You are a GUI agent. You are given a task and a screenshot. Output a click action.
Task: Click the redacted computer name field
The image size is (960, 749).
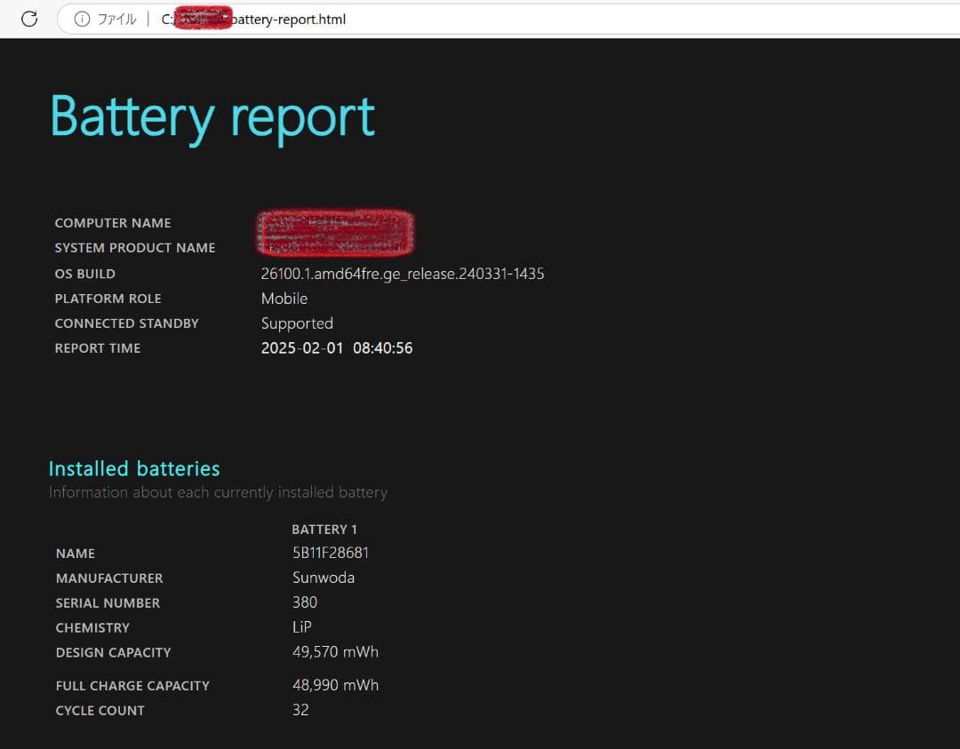coord(335,223)
